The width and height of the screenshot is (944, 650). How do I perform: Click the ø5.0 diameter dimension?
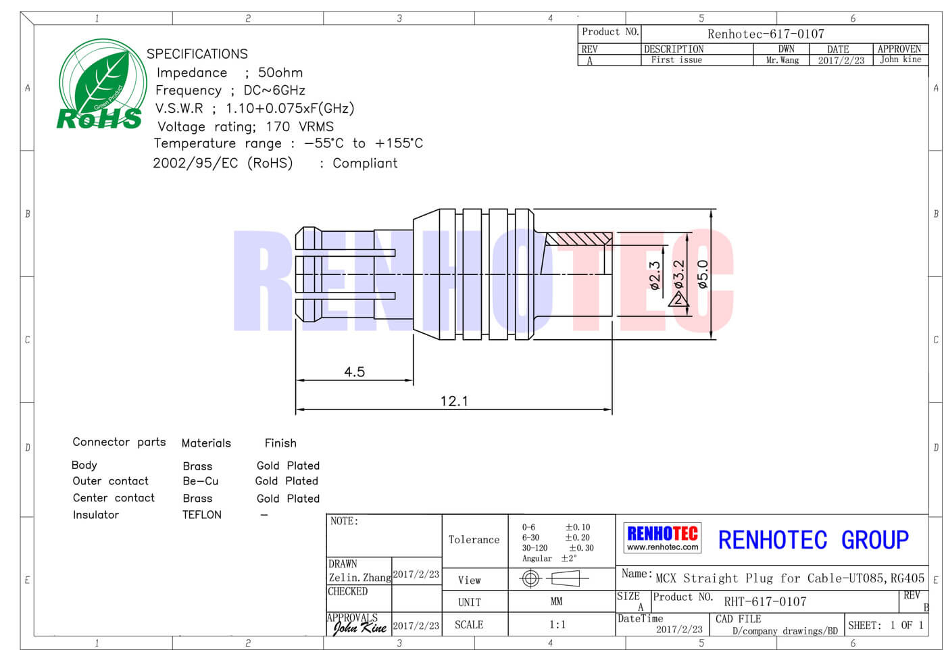pos(703,275)
